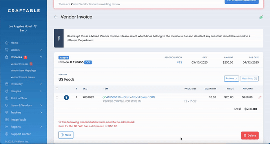Image resolution: width=270 pixels, height=144 pixels.
Task: Click the Next button
Action: click(x=66, y=135)
